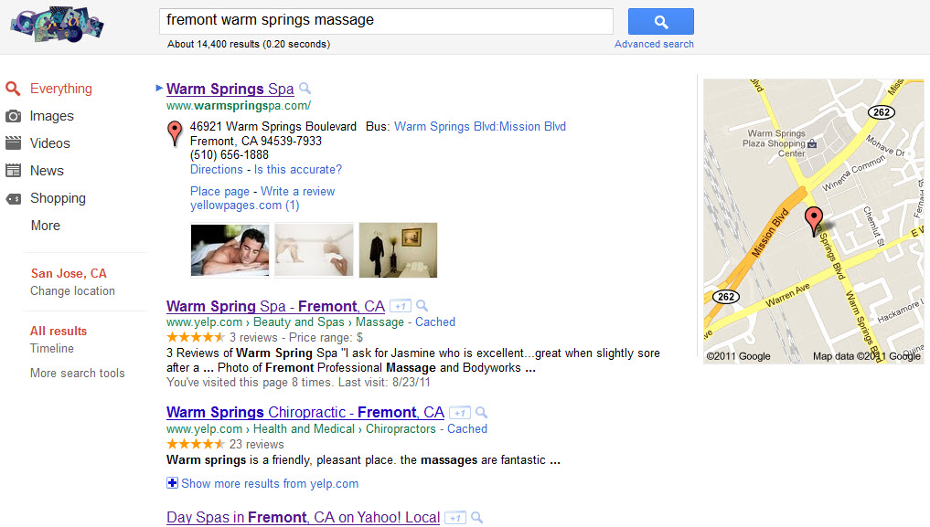Click the Images camera icon

coord(13,116)
